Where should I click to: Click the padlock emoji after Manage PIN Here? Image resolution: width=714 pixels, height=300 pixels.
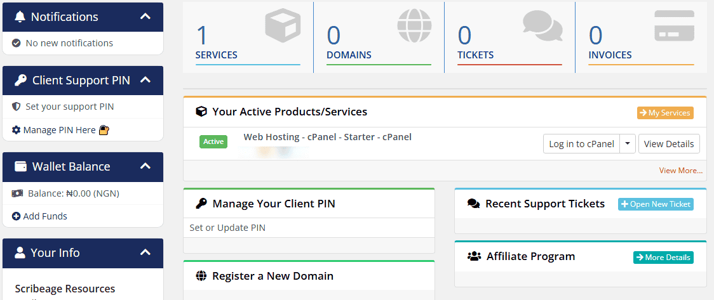(104, 131)
